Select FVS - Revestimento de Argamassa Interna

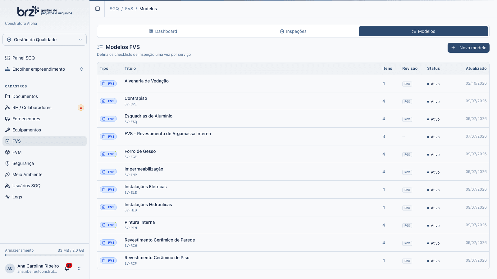point(293,136)
